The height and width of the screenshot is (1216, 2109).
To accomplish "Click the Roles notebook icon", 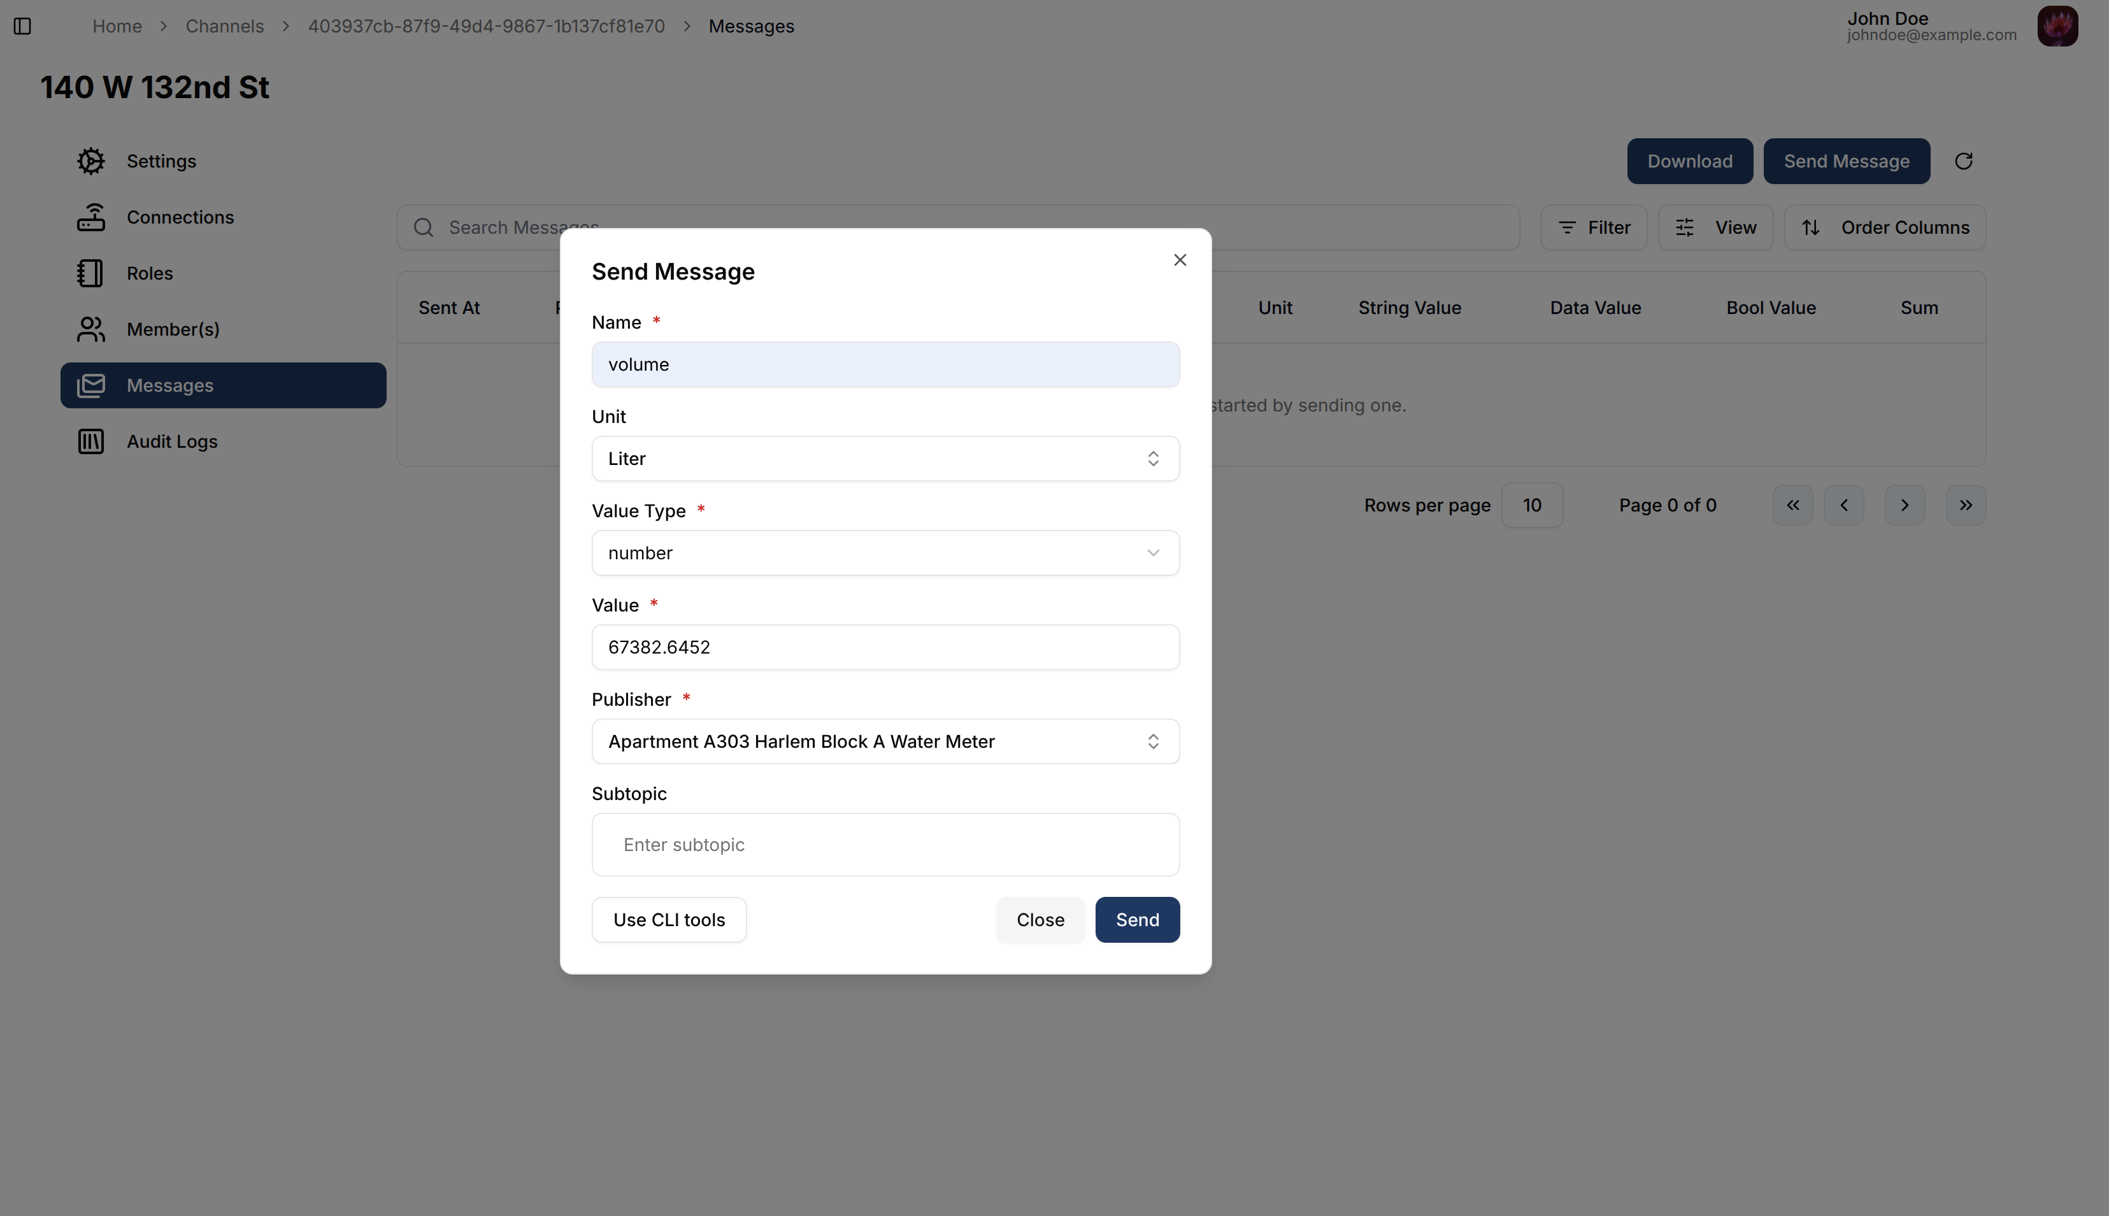I will pyautogui.click(x=91, y=273).
